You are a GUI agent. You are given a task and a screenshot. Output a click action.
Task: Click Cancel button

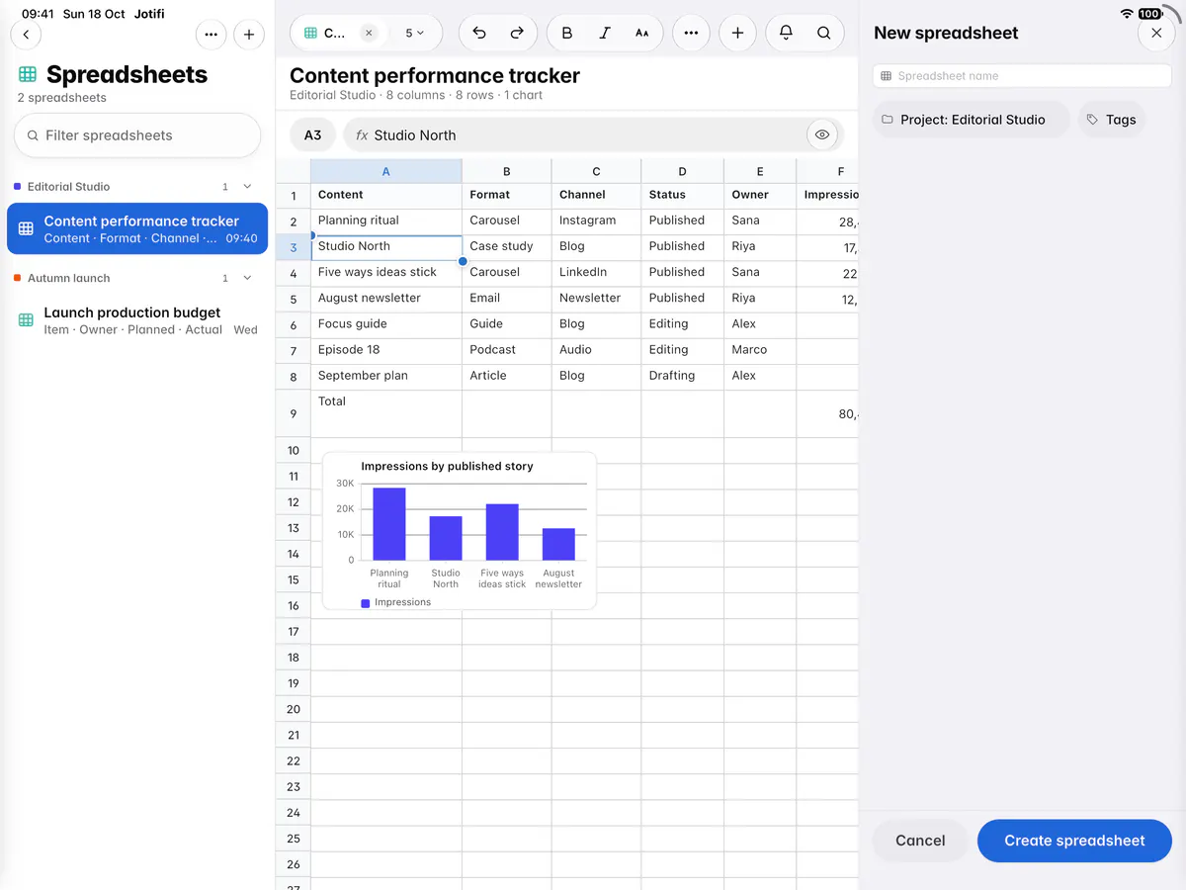click(x=920, y=841)
